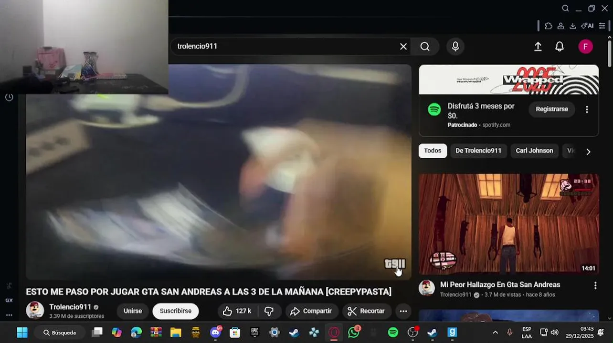Switch the ESP LAA input language

point(527,333)
